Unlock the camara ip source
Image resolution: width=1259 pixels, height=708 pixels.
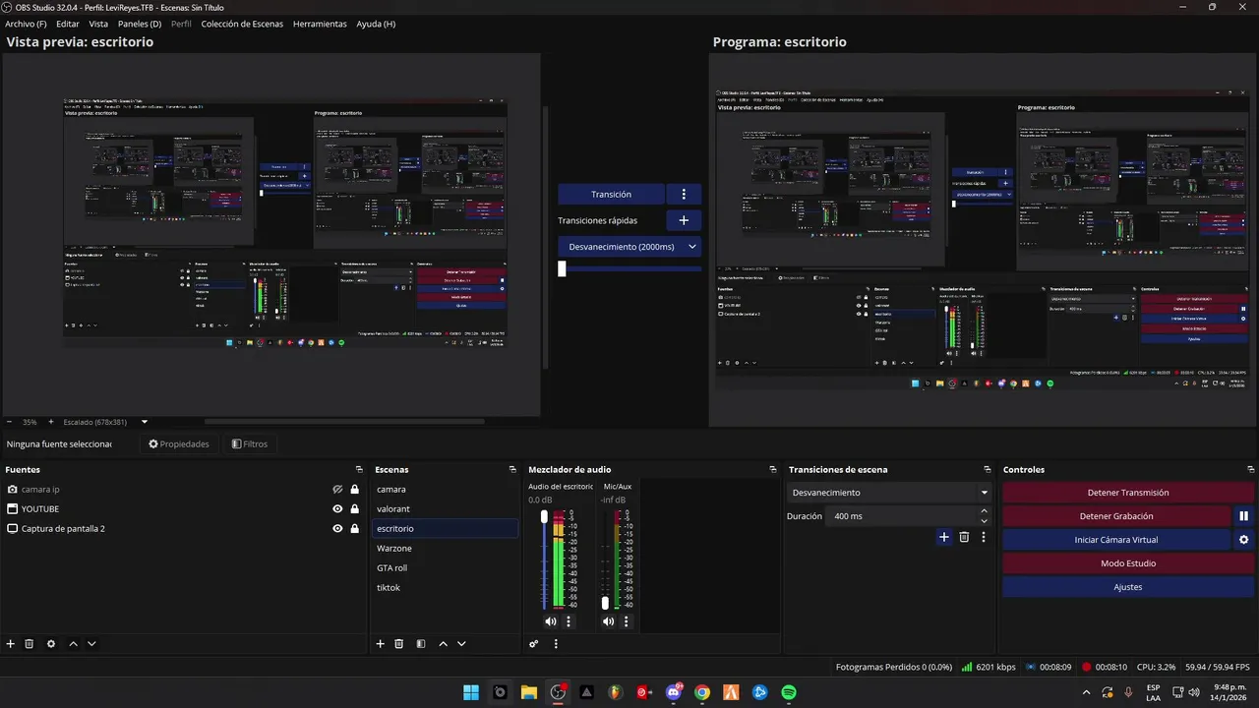(355, 490)
